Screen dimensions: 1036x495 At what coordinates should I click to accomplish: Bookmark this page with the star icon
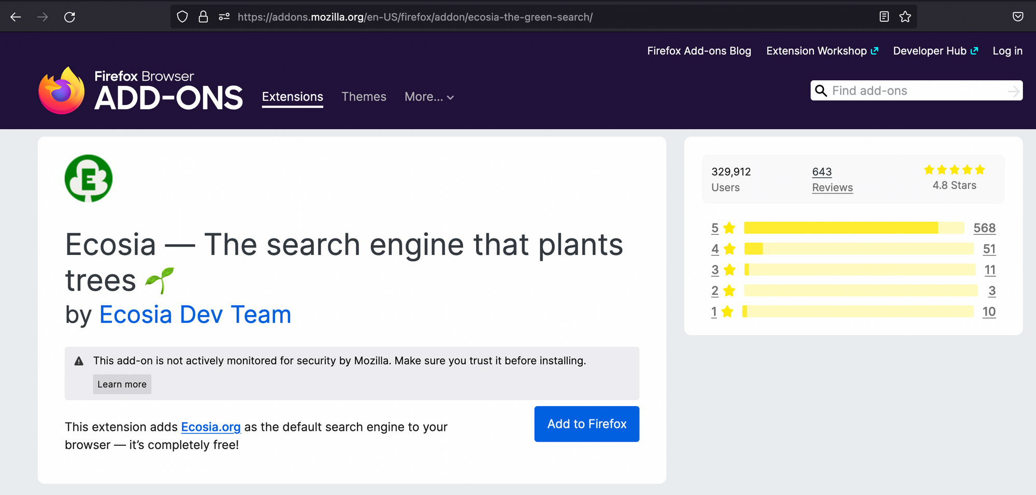click(905, 17)
